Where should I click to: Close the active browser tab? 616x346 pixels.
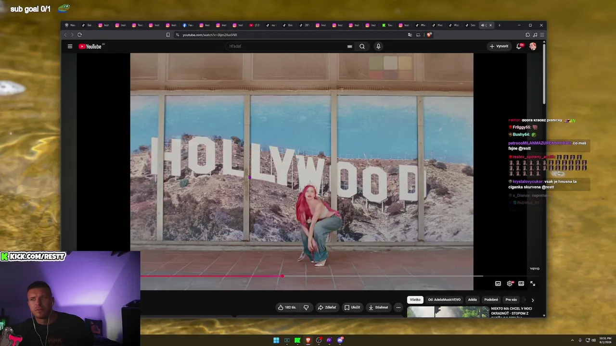coord(490,25)
